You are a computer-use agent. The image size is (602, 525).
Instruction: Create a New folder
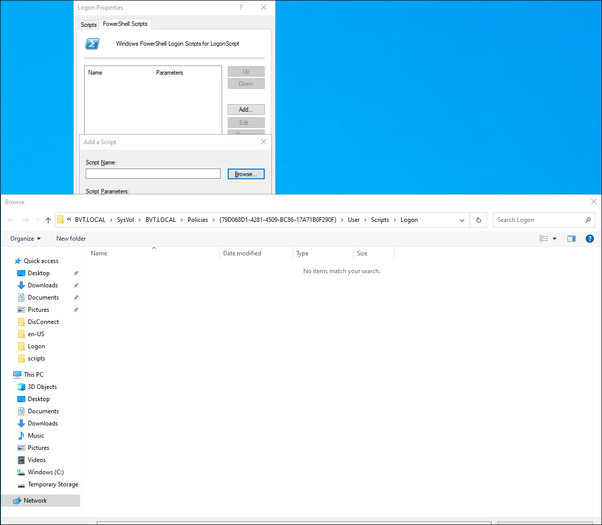71,239
